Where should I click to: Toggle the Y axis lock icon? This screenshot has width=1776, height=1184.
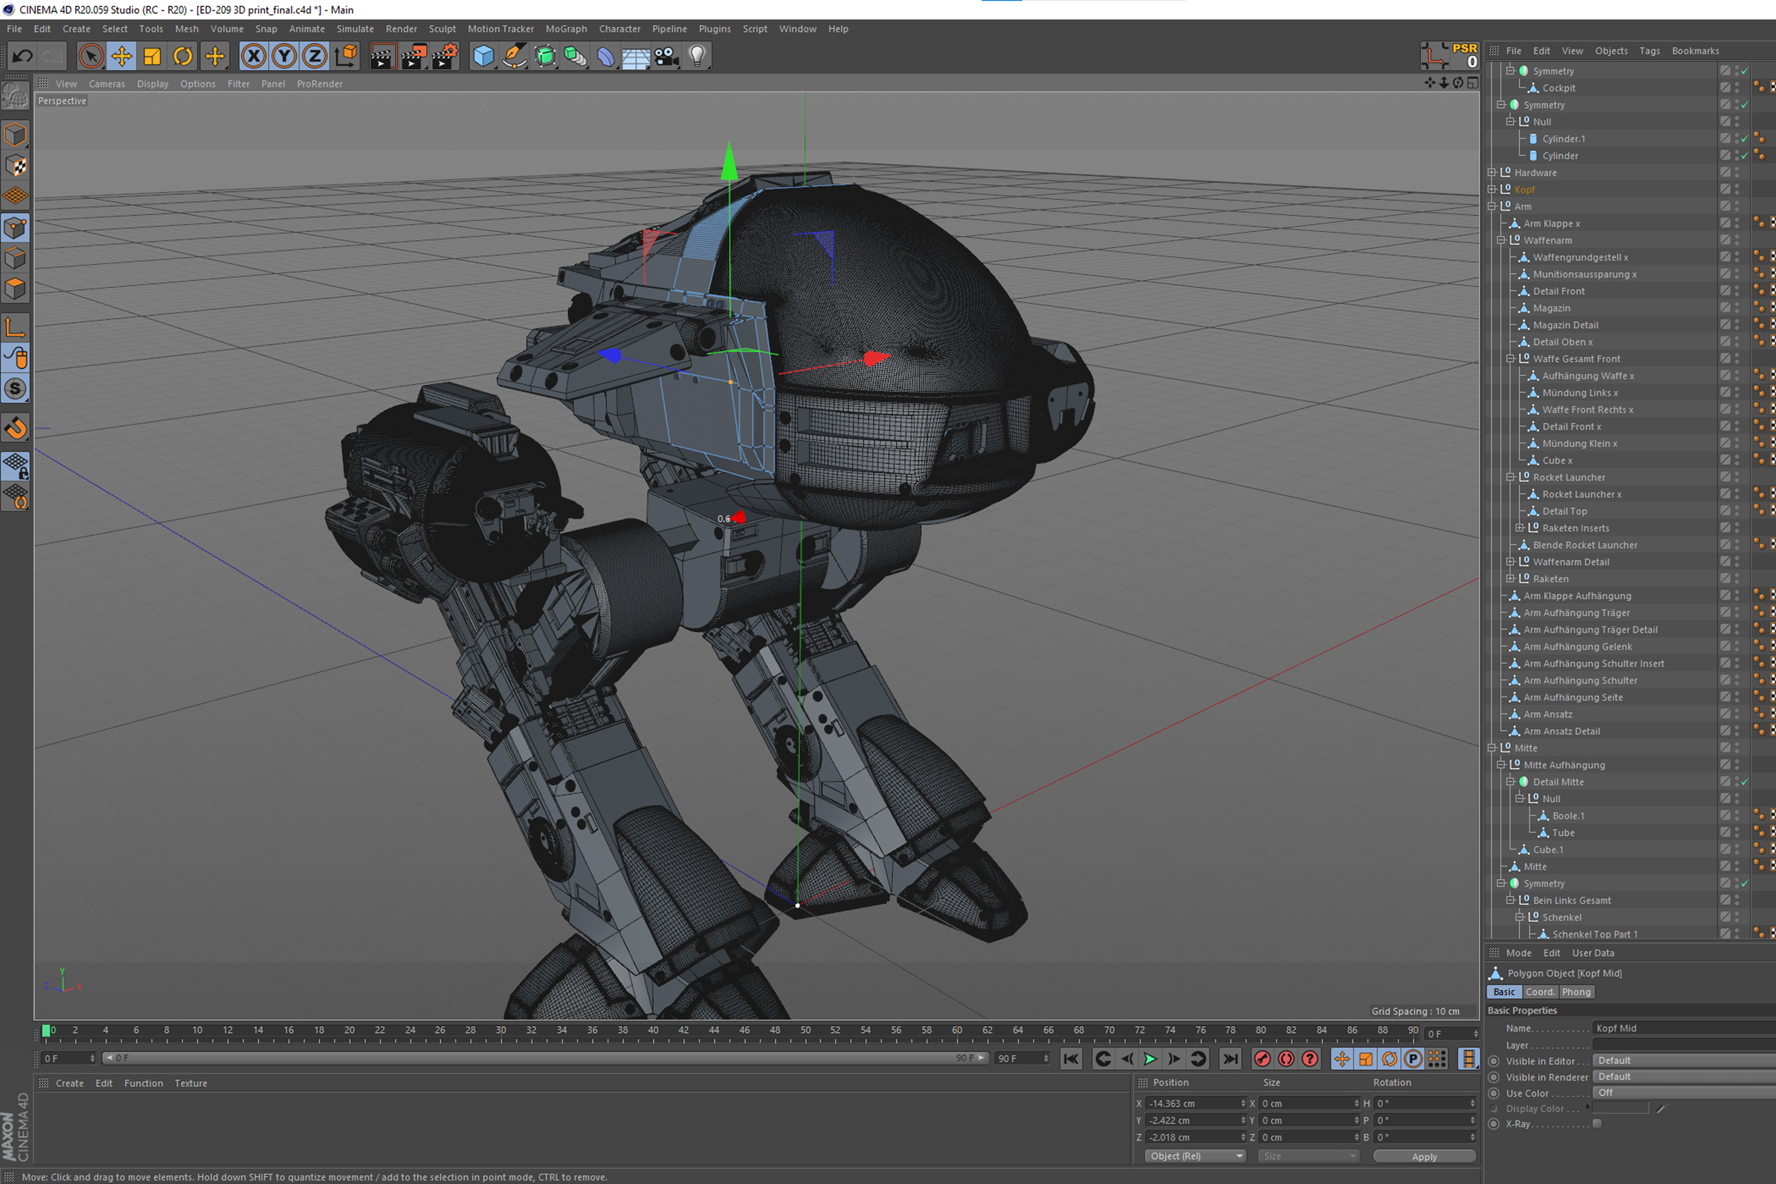[284, 56]
